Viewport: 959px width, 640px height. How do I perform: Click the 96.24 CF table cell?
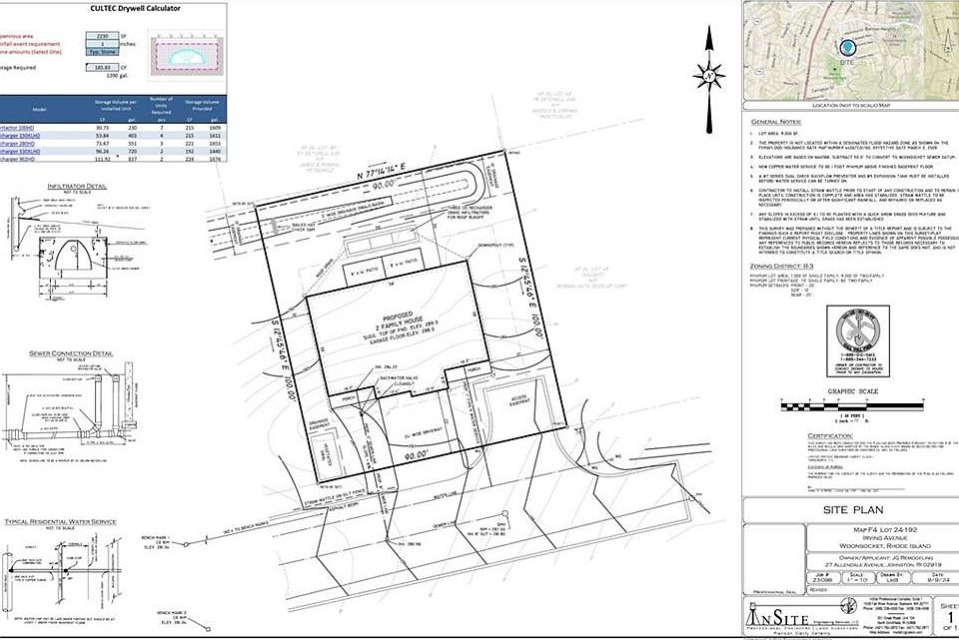point(102,151)
